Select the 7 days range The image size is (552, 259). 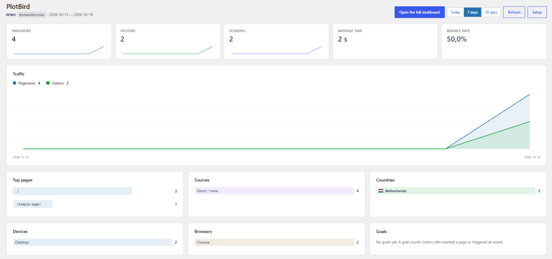click(472, 12)
